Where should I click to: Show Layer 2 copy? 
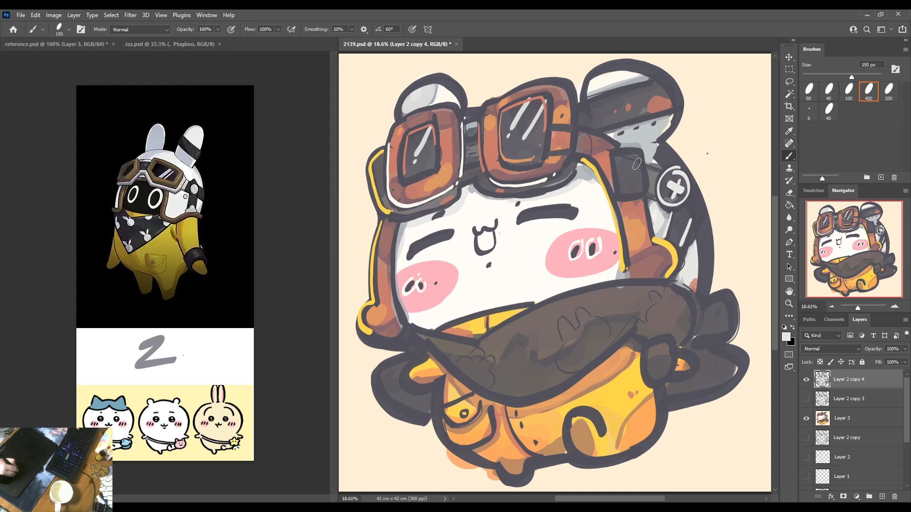pyautogui.click(x=806, y=438)
